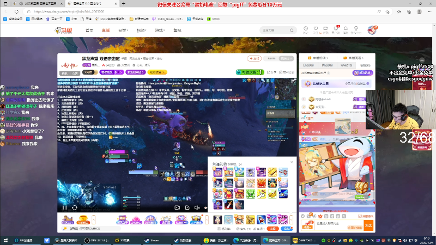Click the Douyu logo
The height and width of the screenshot is (245, 436).
point(64,30)
